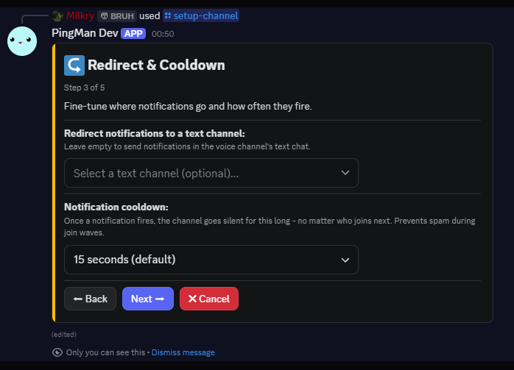Expand the cooldown dropdown chevron arrow
The image size is (514, 370).
coord(345,260)
